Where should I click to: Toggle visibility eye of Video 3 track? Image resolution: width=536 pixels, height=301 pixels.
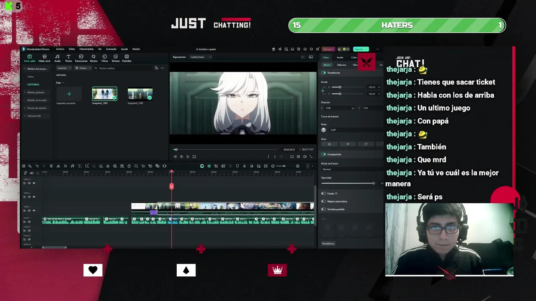[x=34, y=183]
